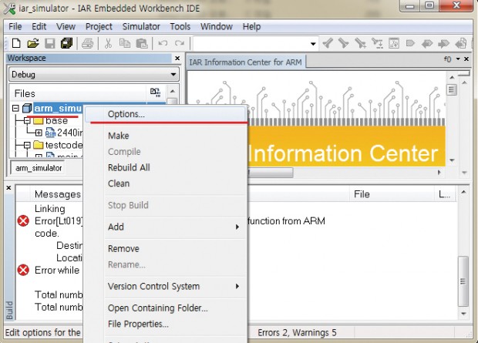Click the toolbar search input field
Viewport: 478px width, 343px height.
[251, 44]
